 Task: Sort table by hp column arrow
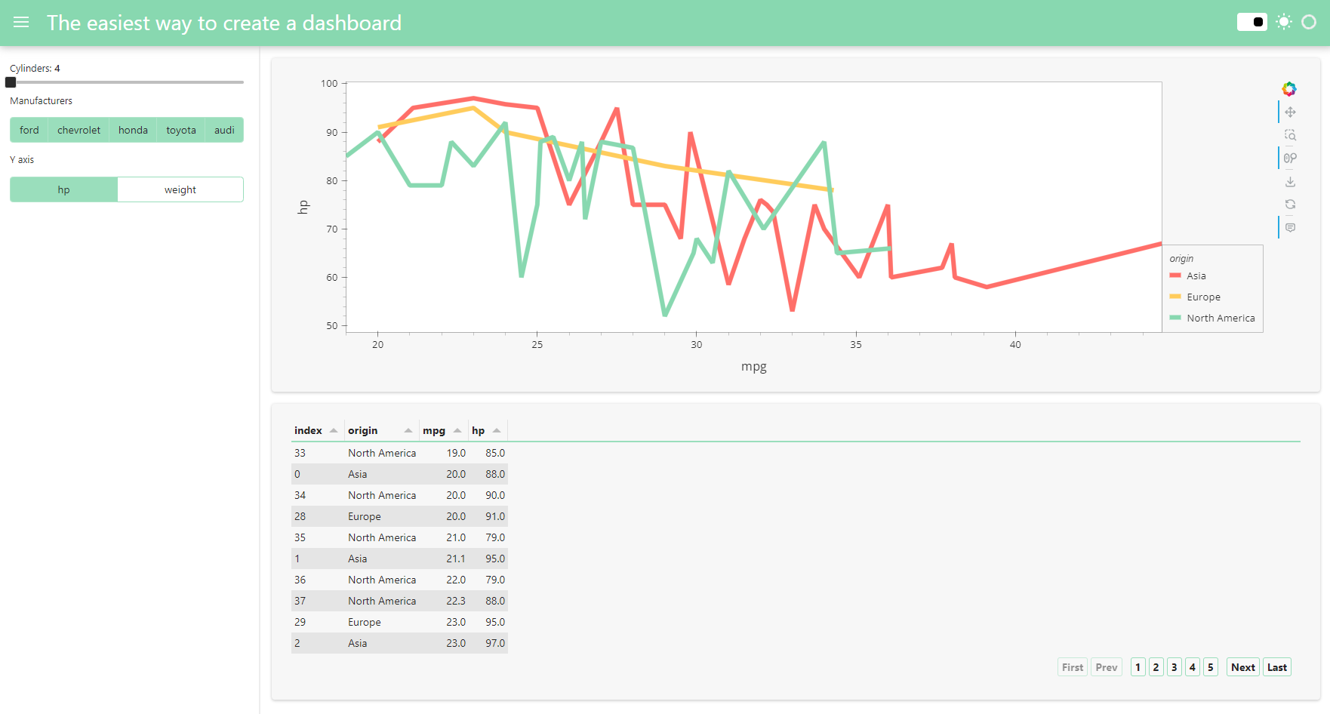pos(497,431)
